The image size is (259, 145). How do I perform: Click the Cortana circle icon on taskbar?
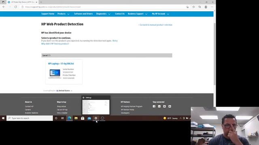click(56, 118)
